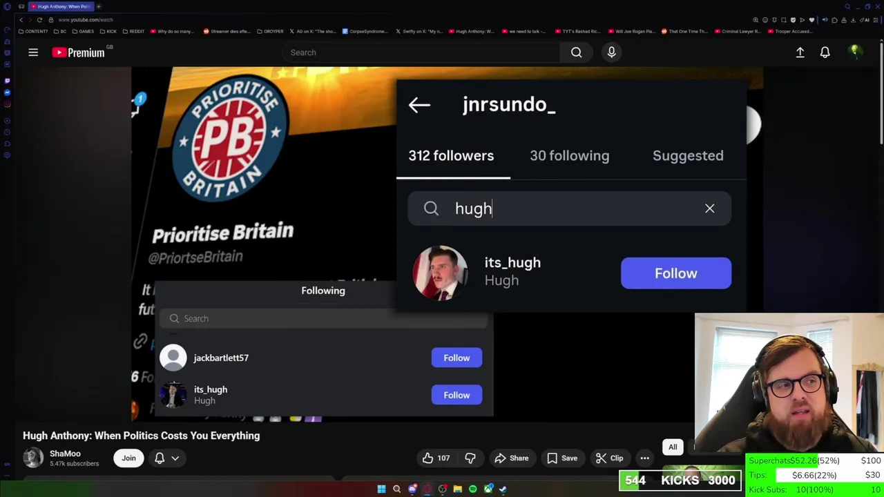
Task: Dislike the video with thumbs down
Action: (470, 458)
